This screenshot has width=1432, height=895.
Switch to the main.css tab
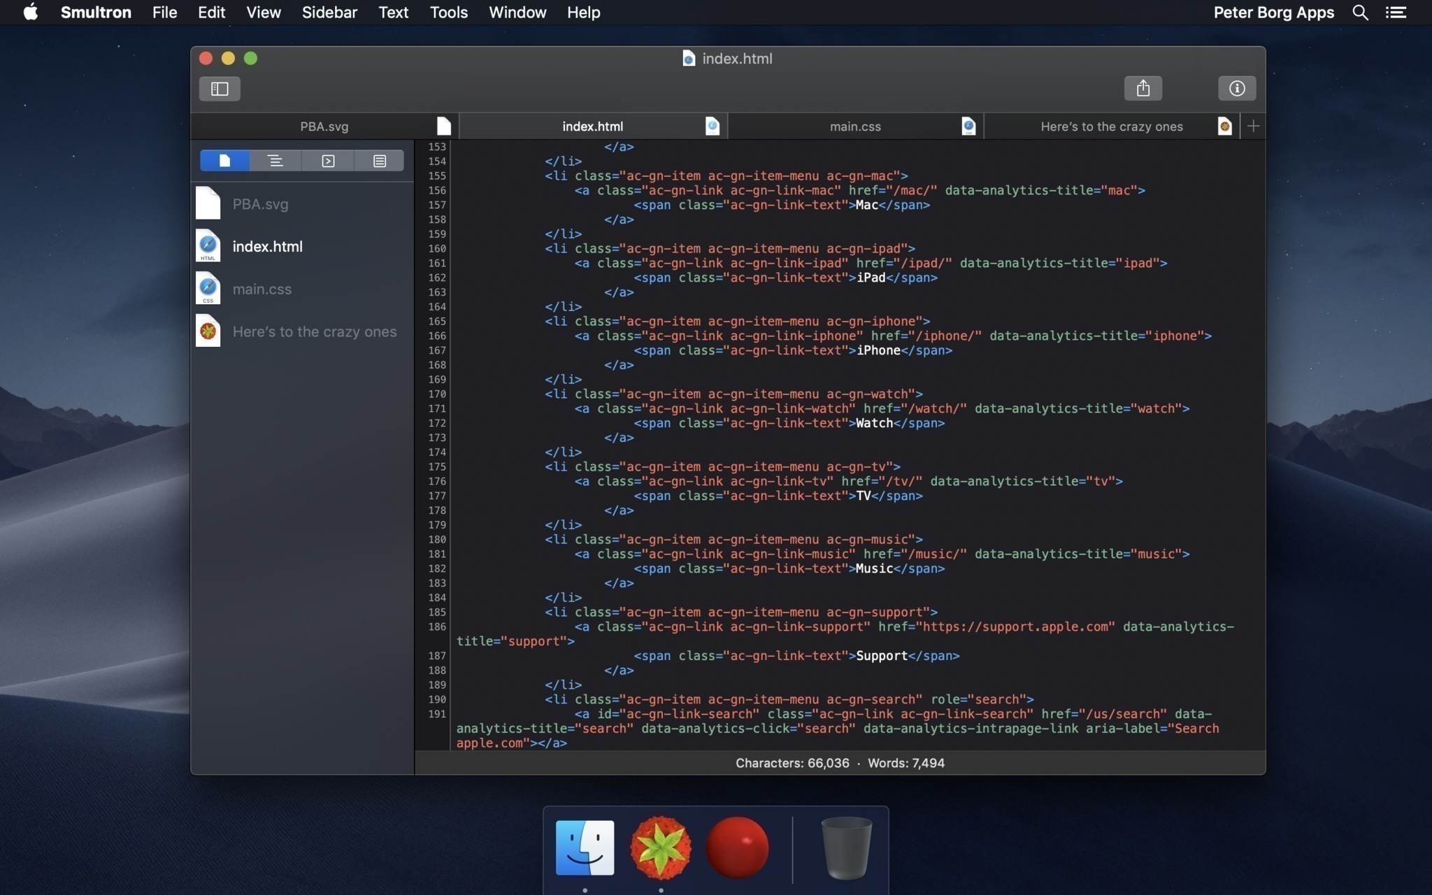(854, 126)
